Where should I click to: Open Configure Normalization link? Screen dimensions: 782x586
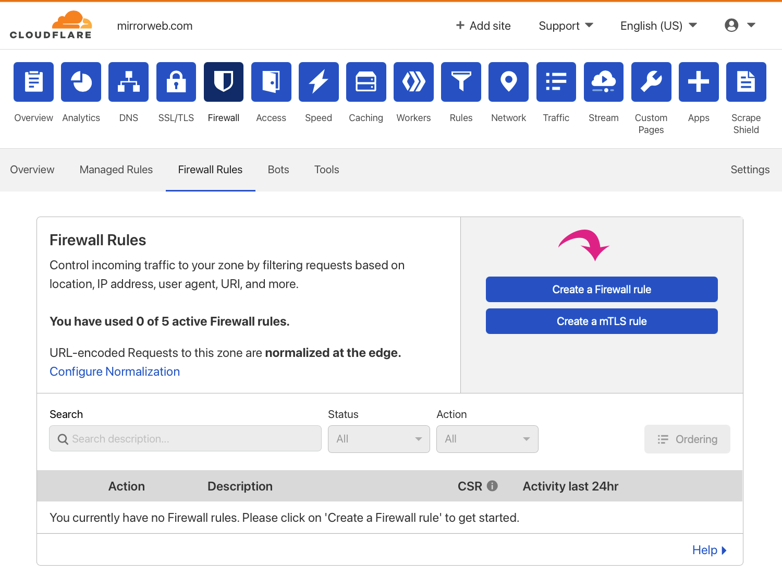point(115,371)
